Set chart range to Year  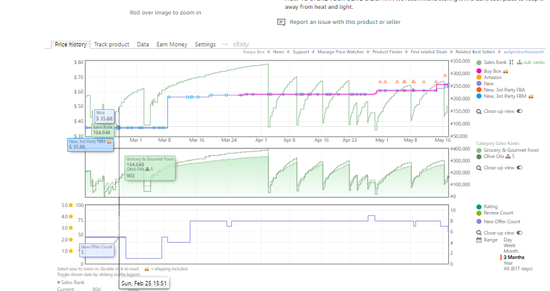[x=509, y=263]
